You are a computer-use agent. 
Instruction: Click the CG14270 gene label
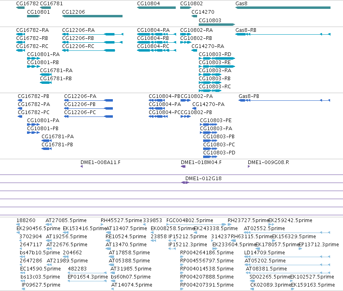203,12
